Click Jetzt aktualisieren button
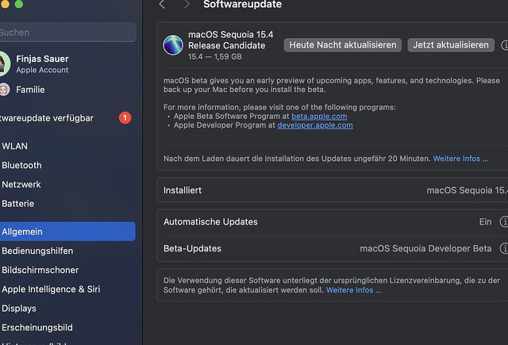This screenshot has width=508, height=345. tap(451, 45)
